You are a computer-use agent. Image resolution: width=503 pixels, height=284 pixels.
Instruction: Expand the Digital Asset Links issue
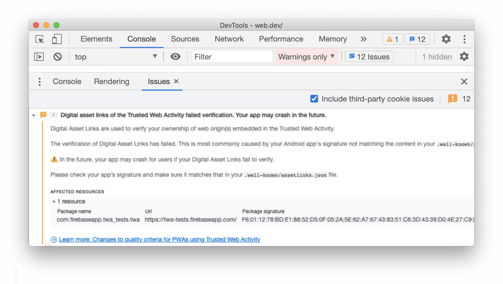click(34, 115)
